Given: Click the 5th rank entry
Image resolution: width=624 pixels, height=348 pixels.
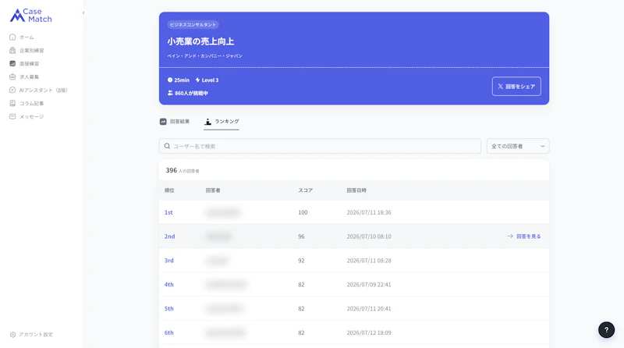Looking at the screenshot, I should click(x=169, y=308).
